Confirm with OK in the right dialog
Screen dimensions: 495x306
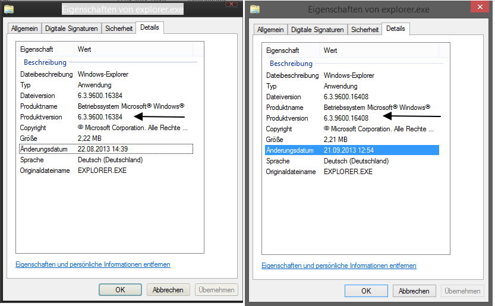366,291
